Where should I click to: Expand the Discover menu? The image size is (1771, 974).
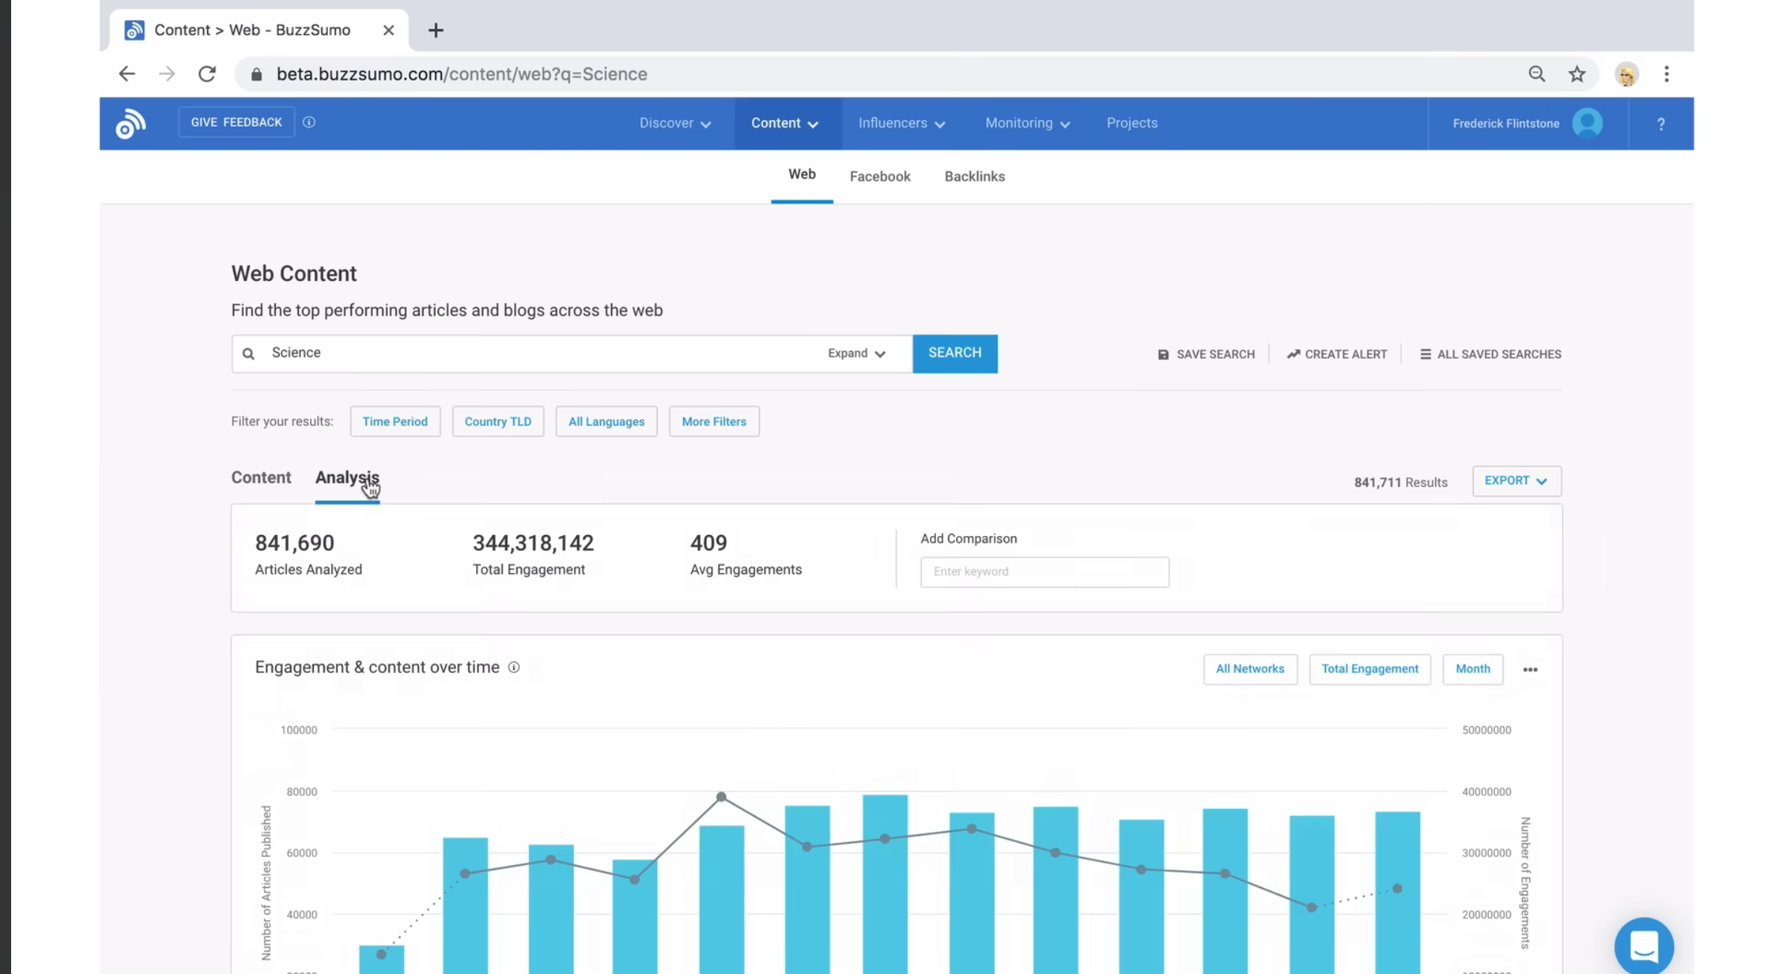coord(675,123)
